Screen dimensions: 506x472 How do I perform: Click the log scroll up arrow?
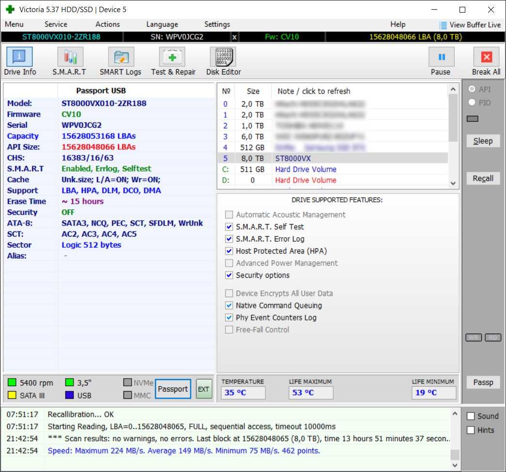[x=455, y=413]
